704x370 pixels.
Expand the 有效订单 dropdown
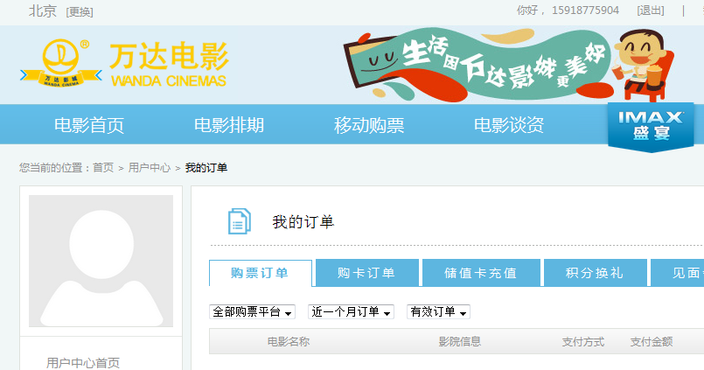[438, 311]
